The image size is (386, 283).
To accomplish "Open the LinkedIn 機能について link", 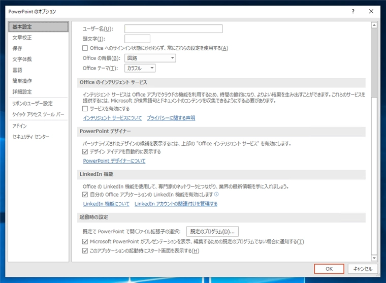I will [x=106, y=204].
